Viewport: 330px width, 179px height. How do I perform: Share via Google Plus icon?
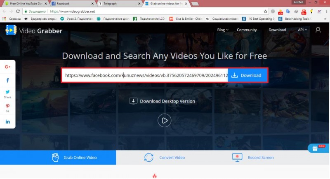coord(7,67)
